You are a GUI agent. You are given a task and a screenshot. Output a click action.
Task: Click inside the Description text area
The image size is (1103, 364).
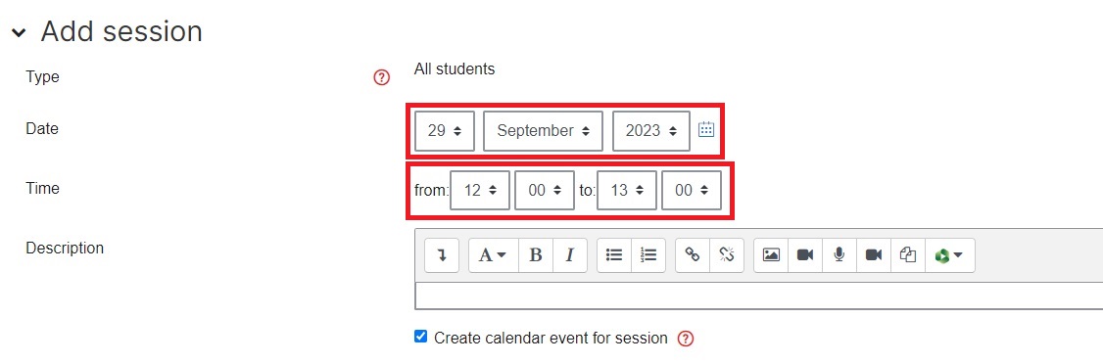pos(758,296)
